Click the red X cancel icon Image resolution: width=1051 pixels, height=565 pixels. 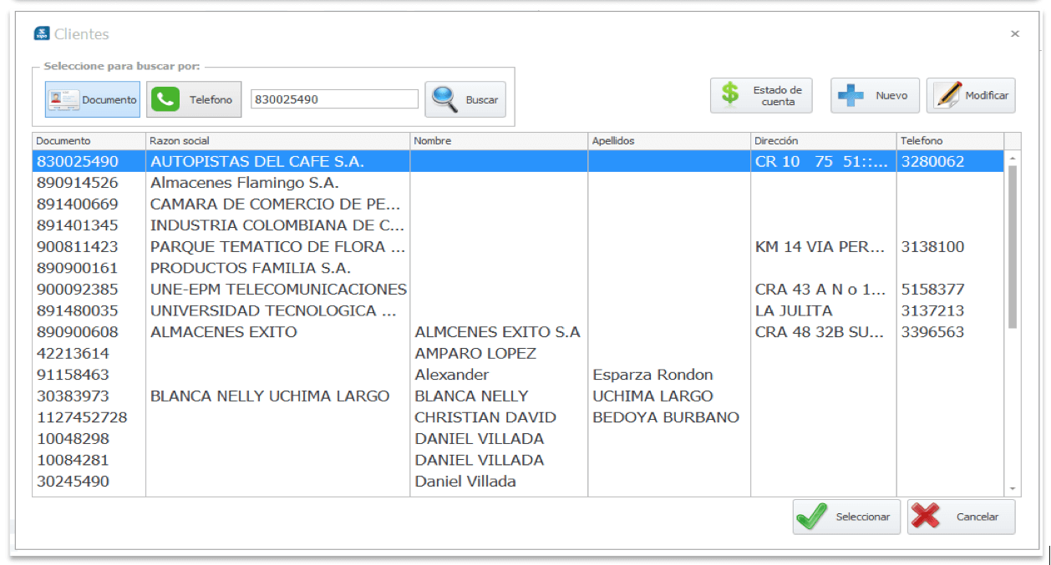point(926,517)
